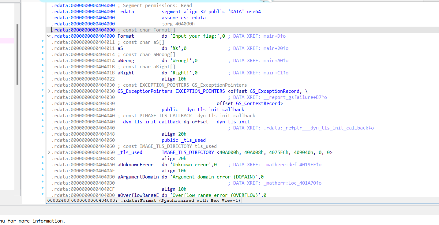Click 'align 20h' at address 404088
439x225 pixels.
click(x=174, y=159)
